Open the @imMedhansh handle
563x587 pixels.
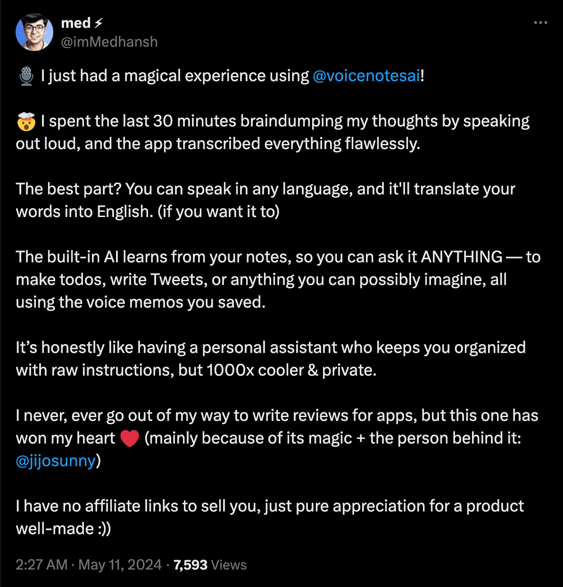pyautogui.click(x=109, y=42)
